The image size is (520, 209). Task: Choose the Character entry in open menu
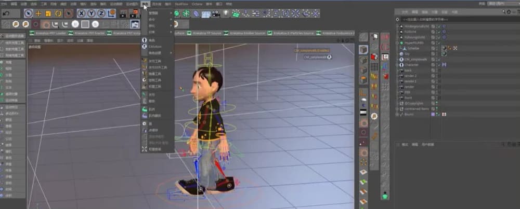[x=158, y=40]
